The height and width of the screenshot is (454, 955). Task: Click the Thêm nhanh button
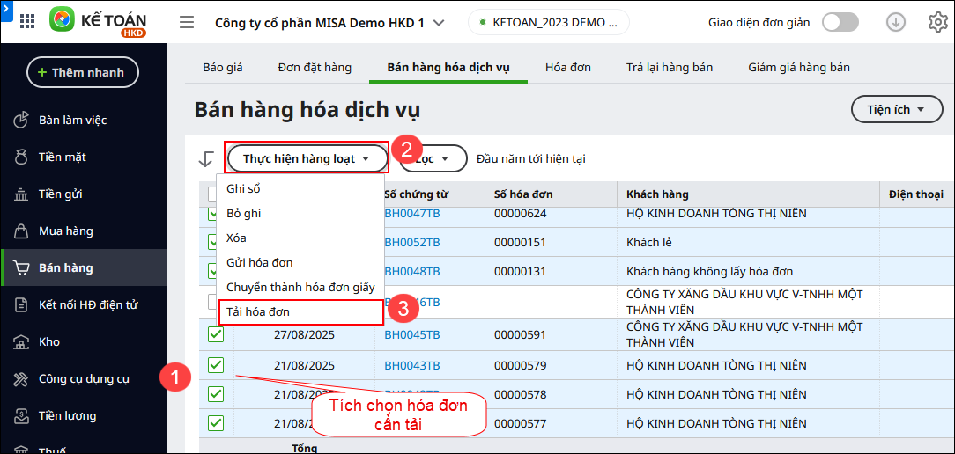pos(83,72)
